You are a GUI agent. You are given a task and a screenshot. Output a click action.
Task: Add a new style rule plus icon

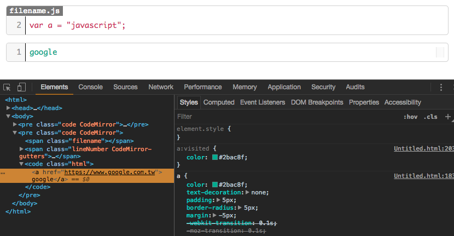point(447,117)
